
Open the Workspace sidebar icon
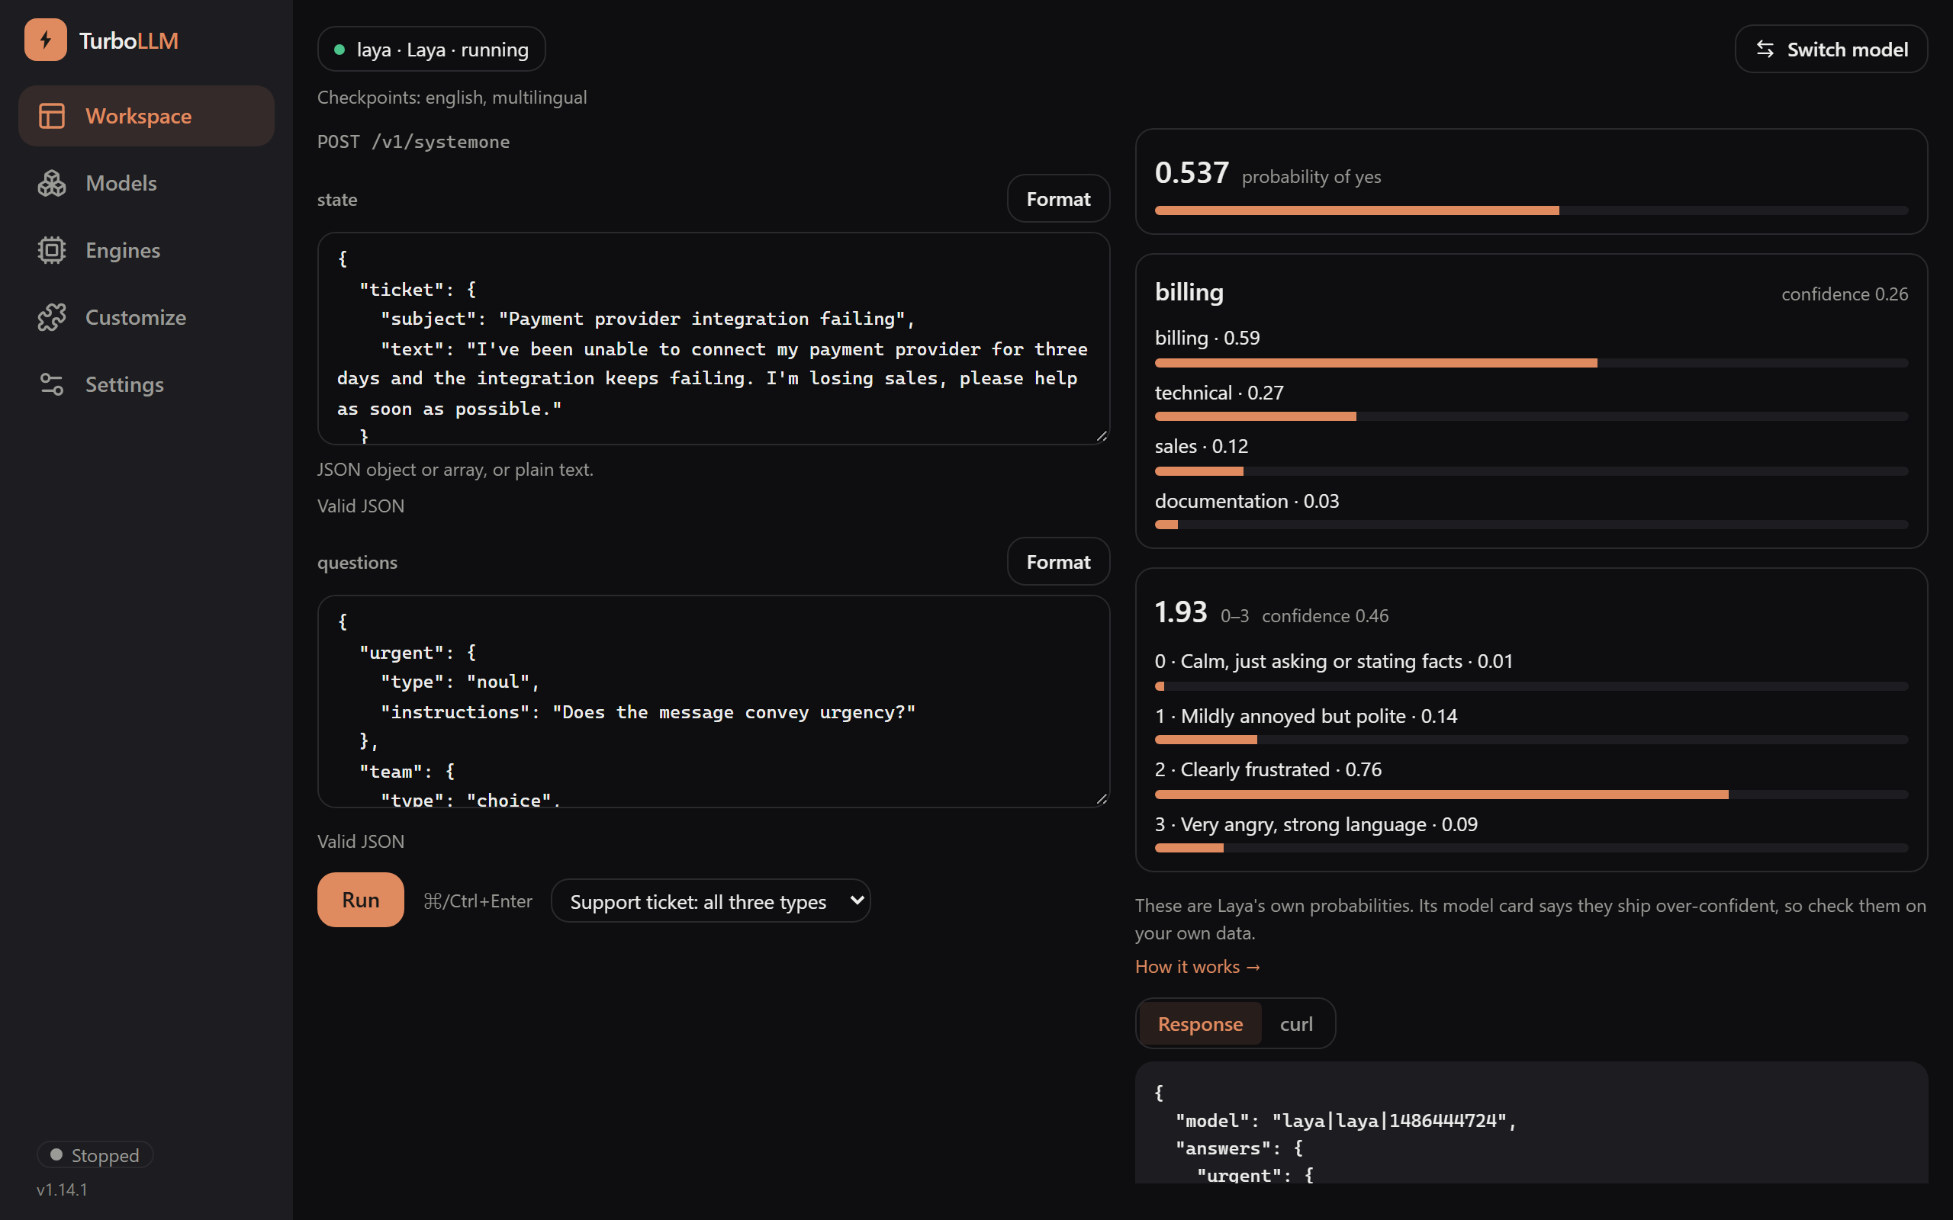tap(52, 115)
